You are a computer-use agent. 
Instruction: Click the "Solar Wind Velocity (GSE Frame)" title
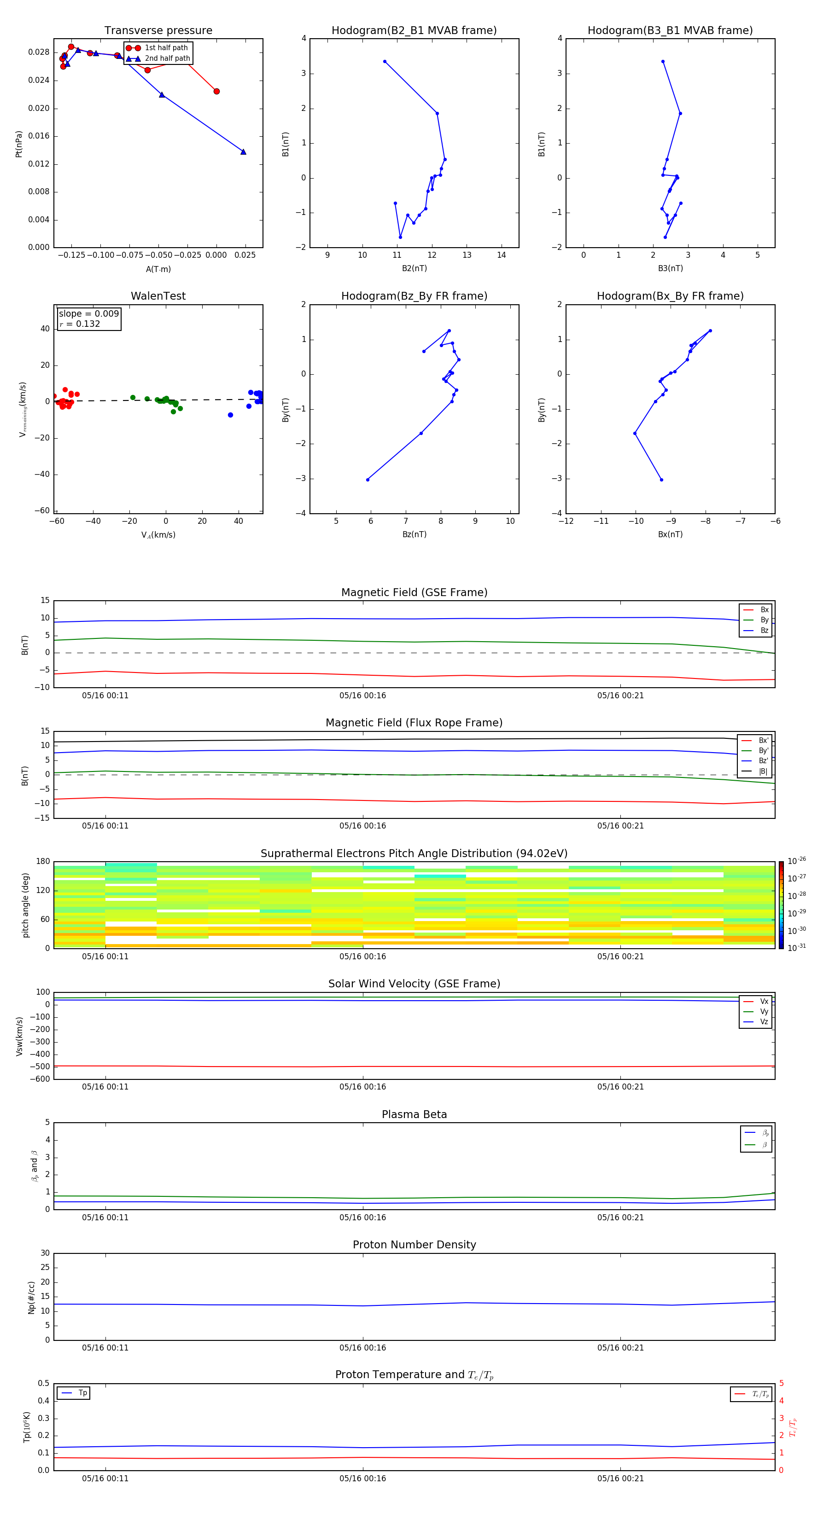414,984
